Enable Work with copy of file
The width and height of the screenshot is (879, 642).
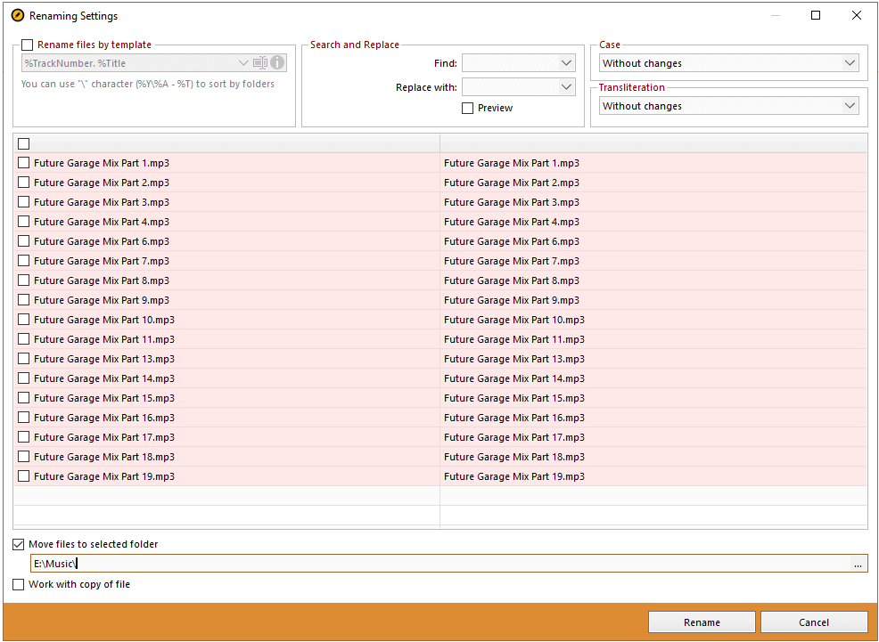(x=18, y=584)
